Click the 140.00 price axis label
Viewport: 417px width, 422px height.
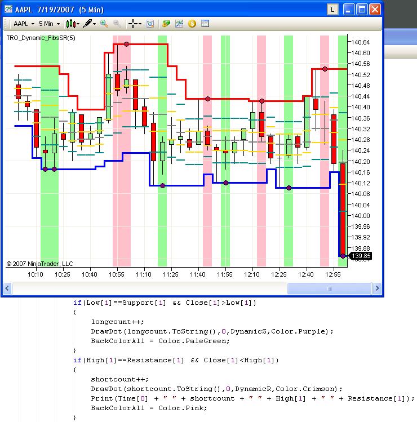coord(361,216)
